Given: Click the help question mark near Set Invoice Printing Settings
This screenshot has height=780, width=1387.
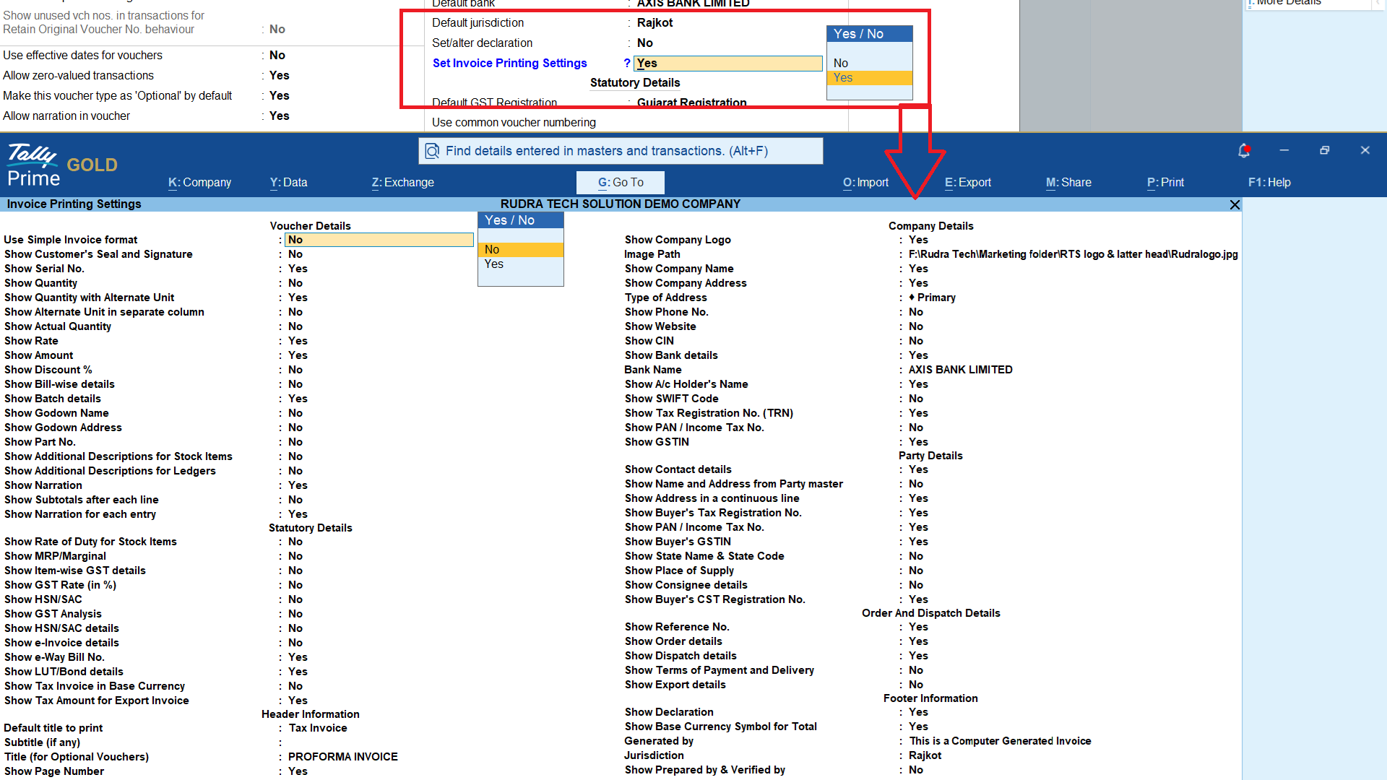Looking at the screenshot, I should tap(626, 64).
